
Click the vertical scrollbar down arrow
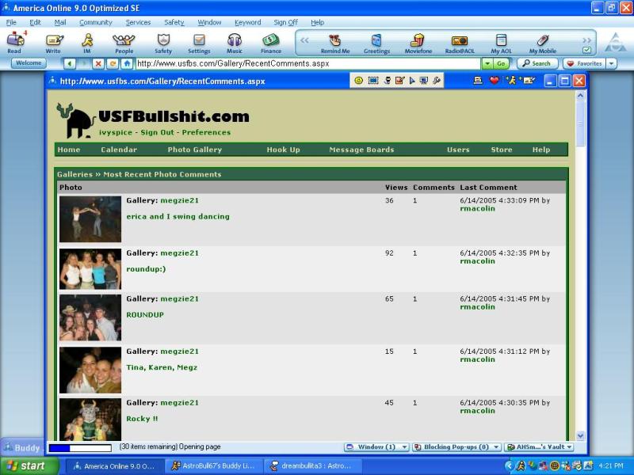point(580,436)
